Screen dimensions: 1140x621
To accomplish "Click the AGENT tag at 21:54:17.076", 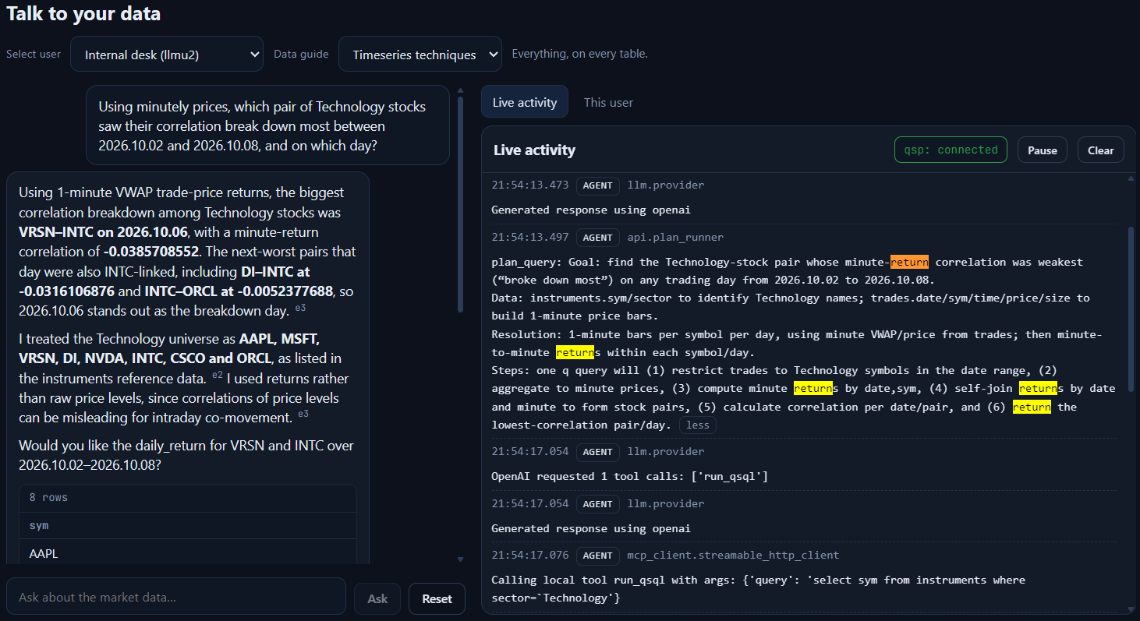I will pos(597,556).
